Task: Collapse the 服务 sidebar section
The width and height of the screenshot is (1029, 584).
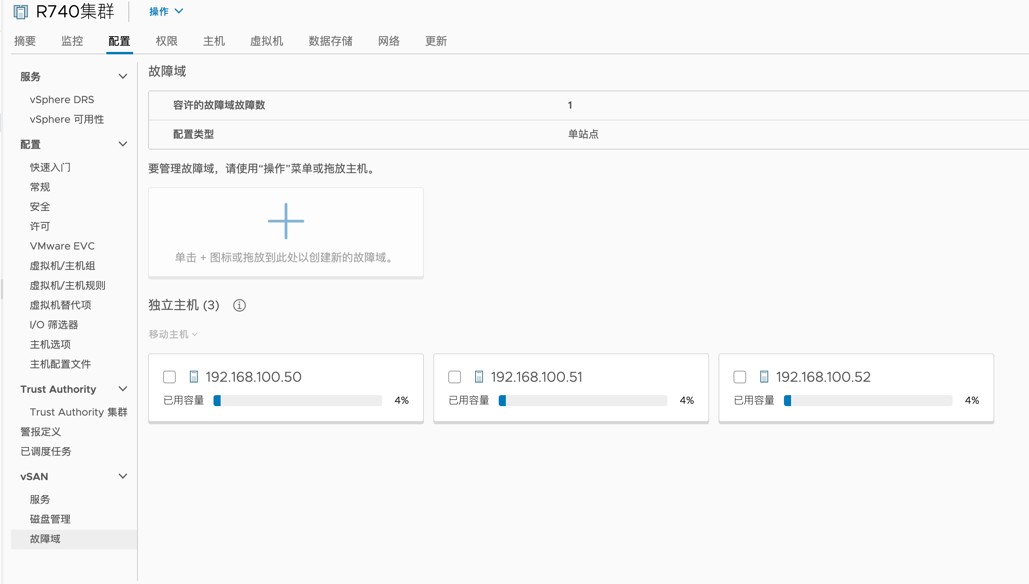Action: pos(123,76)
